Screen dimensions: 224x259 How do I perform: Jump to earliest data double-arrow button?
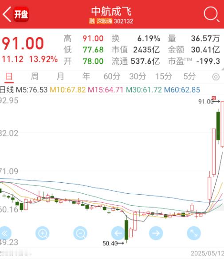tap(4, 233)
